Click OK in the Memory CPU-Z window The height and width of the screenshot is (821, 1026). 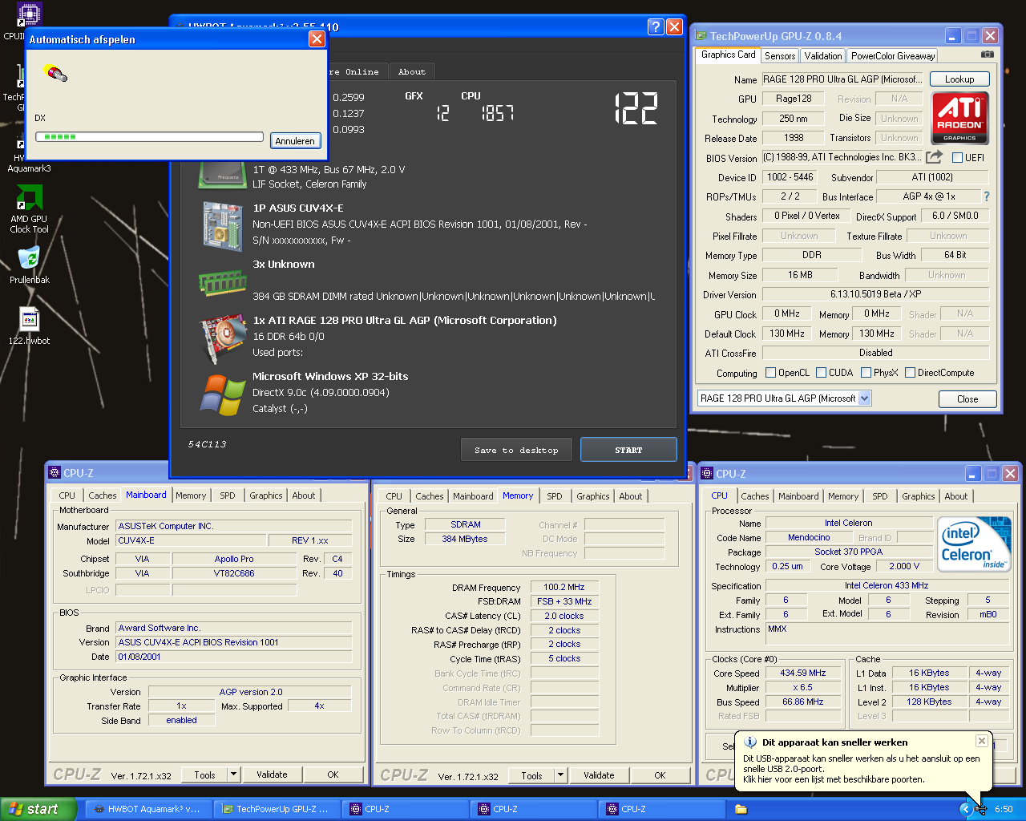pos(660,775)
